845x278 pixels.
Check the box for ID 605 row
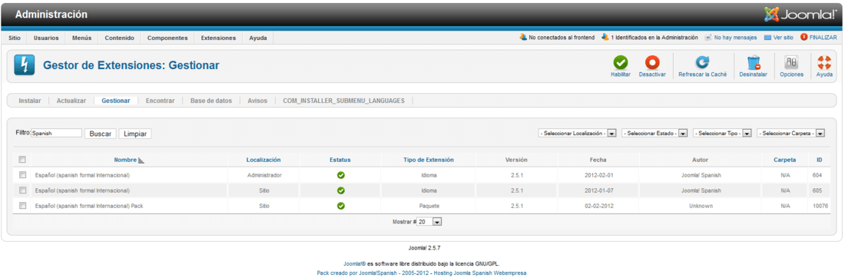(22, 190)
